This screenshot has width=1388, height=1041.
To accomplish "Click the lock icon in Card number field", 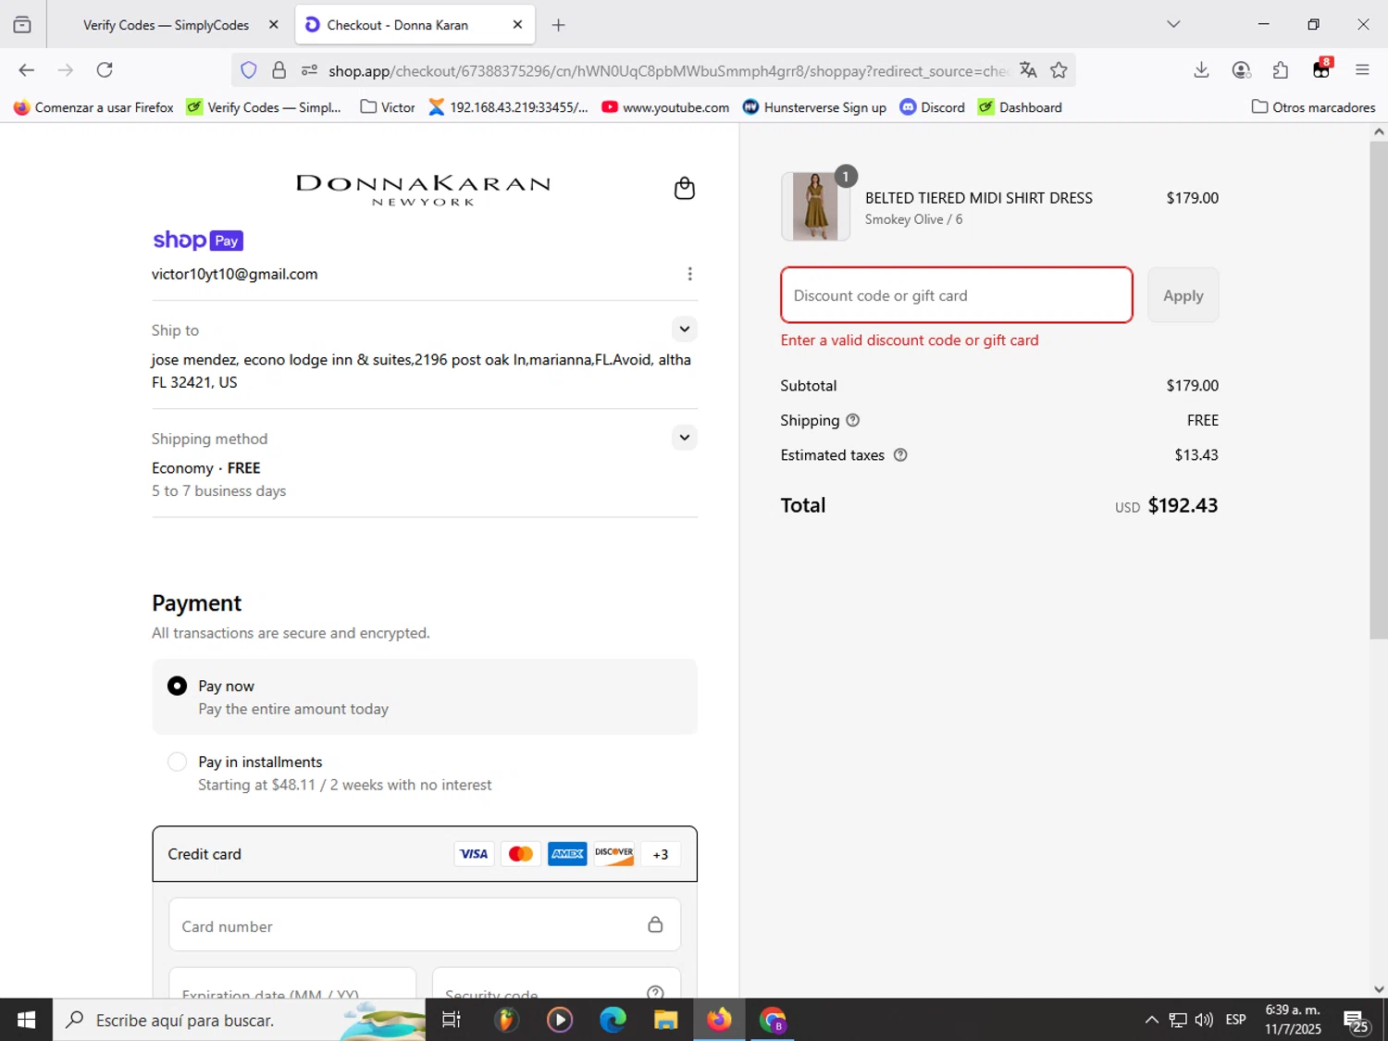I will (x=655, y=924).
